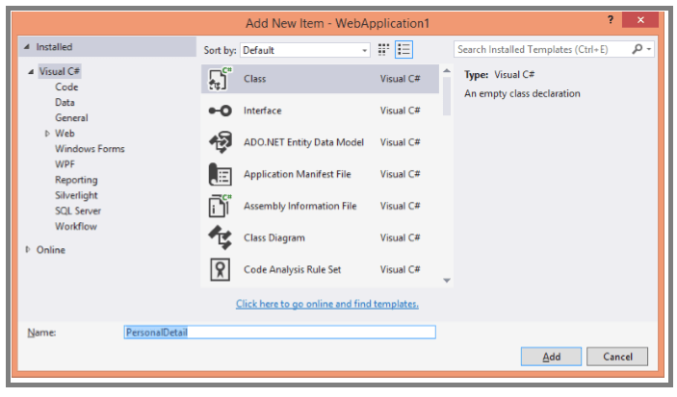Click the Assembly Information File icon
The width and height of the screenshot is (677, 397).
220,206
